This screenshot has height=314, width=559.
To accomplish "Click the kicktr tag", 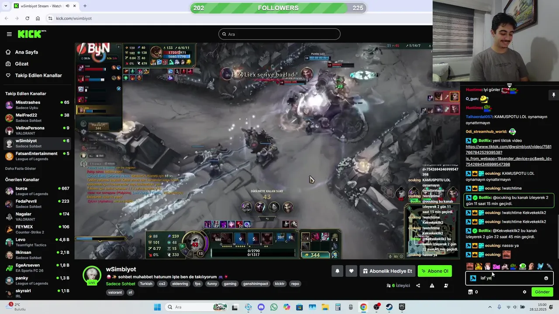I will pyautogui.click(x=279, y=283).
